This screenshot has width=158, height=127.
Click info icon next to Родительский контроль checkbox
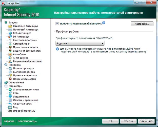[x=104, y=23]
